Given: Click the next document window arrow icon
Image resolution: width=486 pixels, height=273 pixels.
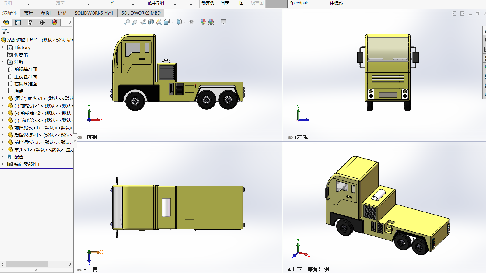Looking at the screenshot, I should coord(462,13).
